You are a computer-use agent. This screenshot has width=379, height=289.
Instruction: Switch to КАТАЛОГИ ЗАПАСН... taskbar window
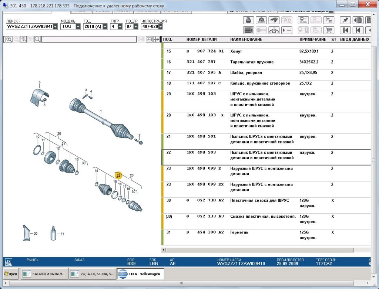point(44,274)
